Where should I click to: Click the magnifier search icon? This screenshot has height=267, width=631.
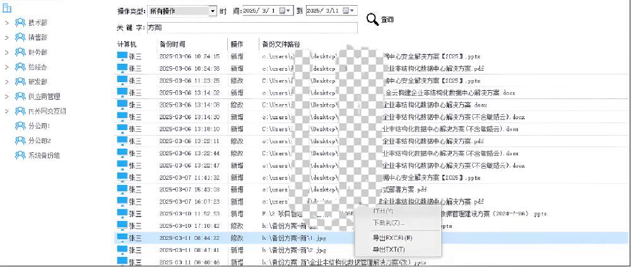point(372,20)
